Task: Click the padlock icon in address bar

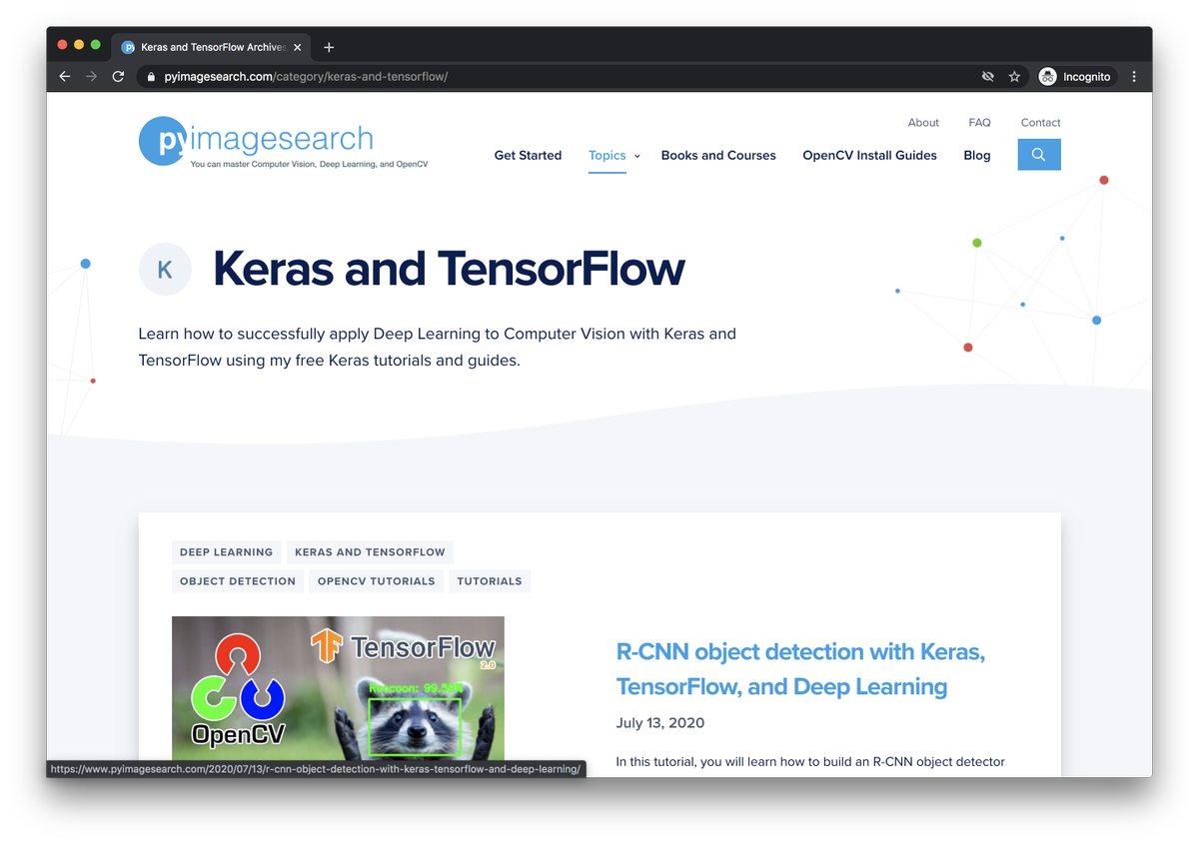Action: pyautogui.click(x=151, y=77)
